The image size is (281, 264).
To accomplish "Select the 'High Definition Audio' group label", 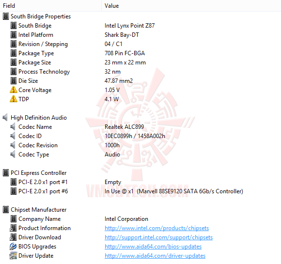I will click(x=39, y=118).
